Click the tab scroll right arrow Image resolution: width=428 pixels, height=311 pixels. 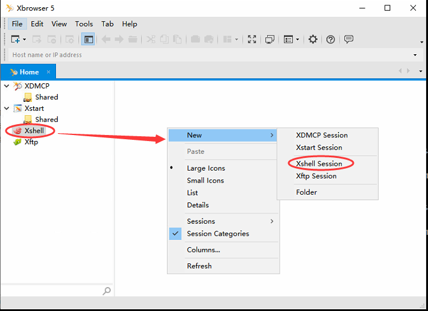tap(408, 71)
